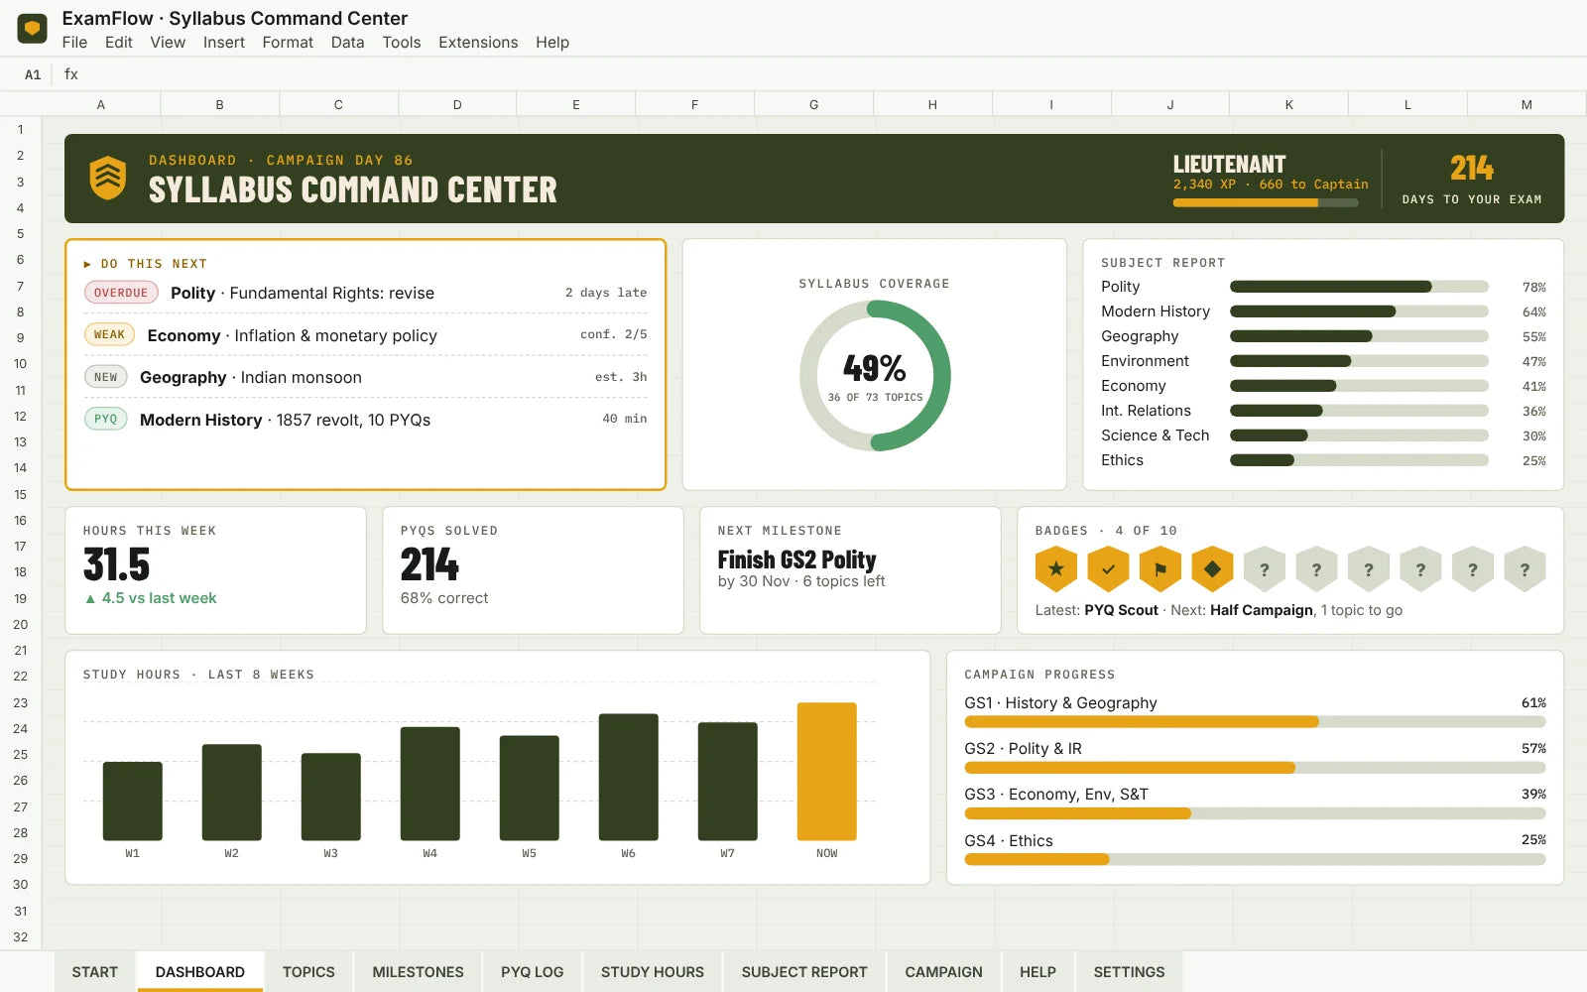
Task: Click the 49% syllabus coverage ring
Action: point(875,376)
